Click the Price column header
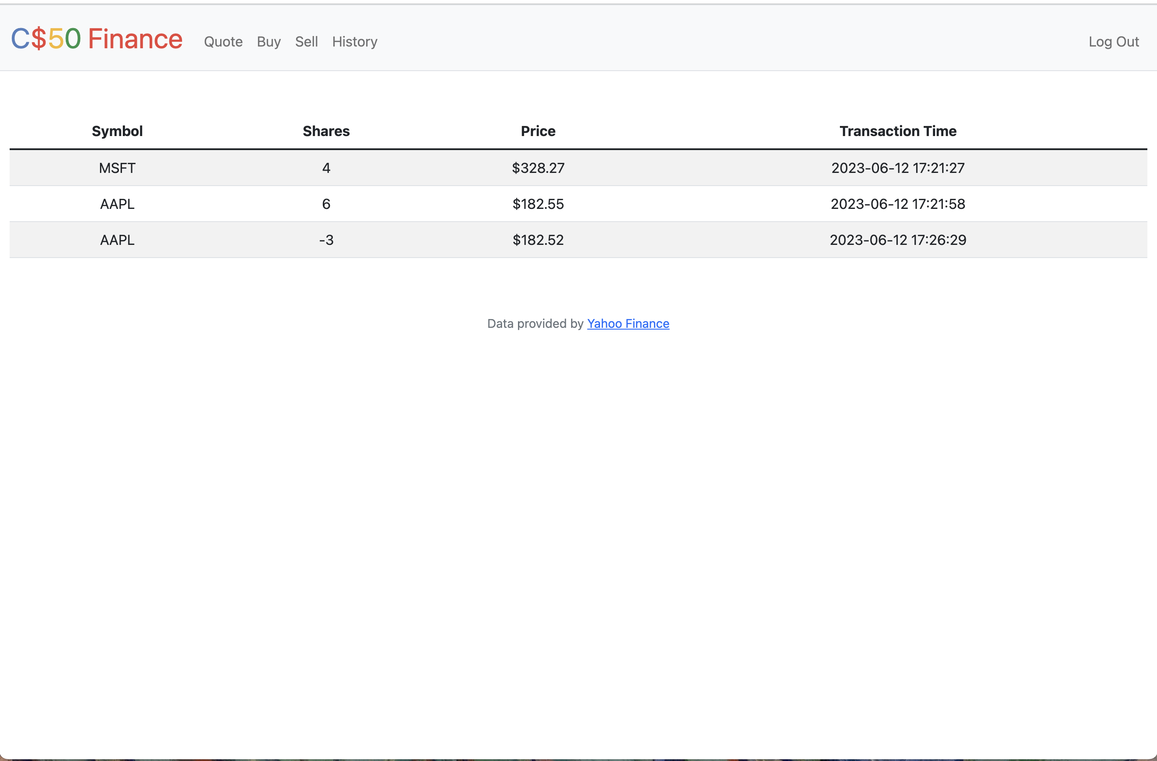 pos(538,131)
